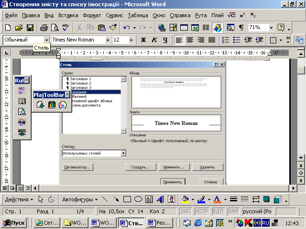
Task: Expand the borders dropdown arrow
Action: coord(281,40)
